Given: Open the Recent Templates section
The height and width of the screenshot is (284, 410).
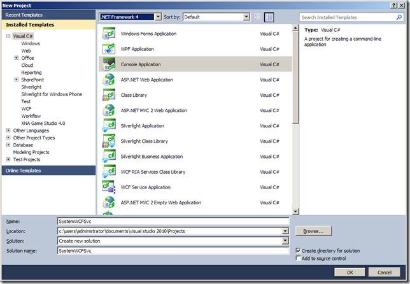Looking at the screenshot, I should coord(48,15).
